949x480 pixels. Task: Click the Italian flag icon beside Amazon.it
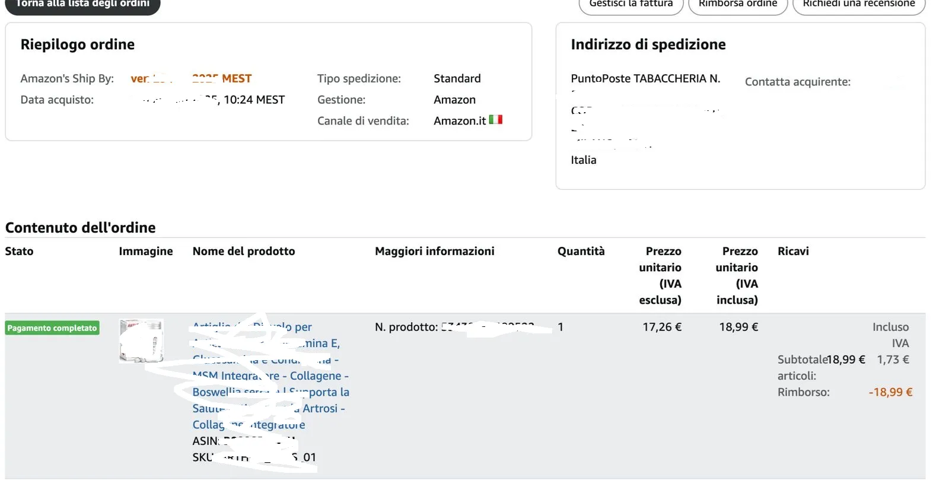pyautogui.click(x=496, y=120)
